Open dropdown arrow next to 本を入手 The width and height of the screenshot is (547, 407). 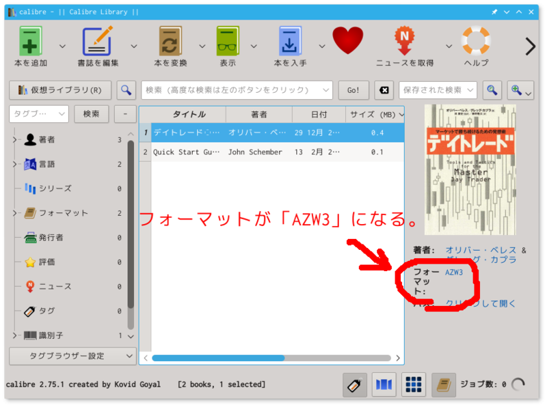click(322, 46)
